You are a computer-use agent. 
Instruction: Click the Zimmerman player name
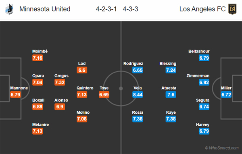click(x=198, y=76)
